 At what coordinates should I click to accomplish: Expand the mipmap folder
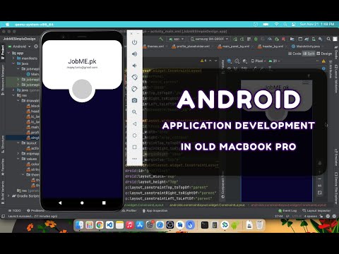click(x=18, y=153)
